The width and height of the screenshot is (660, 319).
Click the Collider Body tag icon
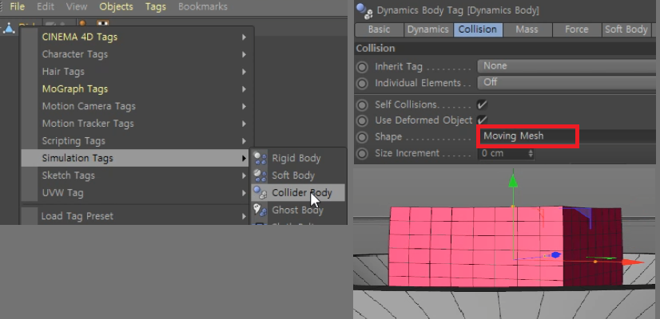pyautogui.click(x=260, y=192)
